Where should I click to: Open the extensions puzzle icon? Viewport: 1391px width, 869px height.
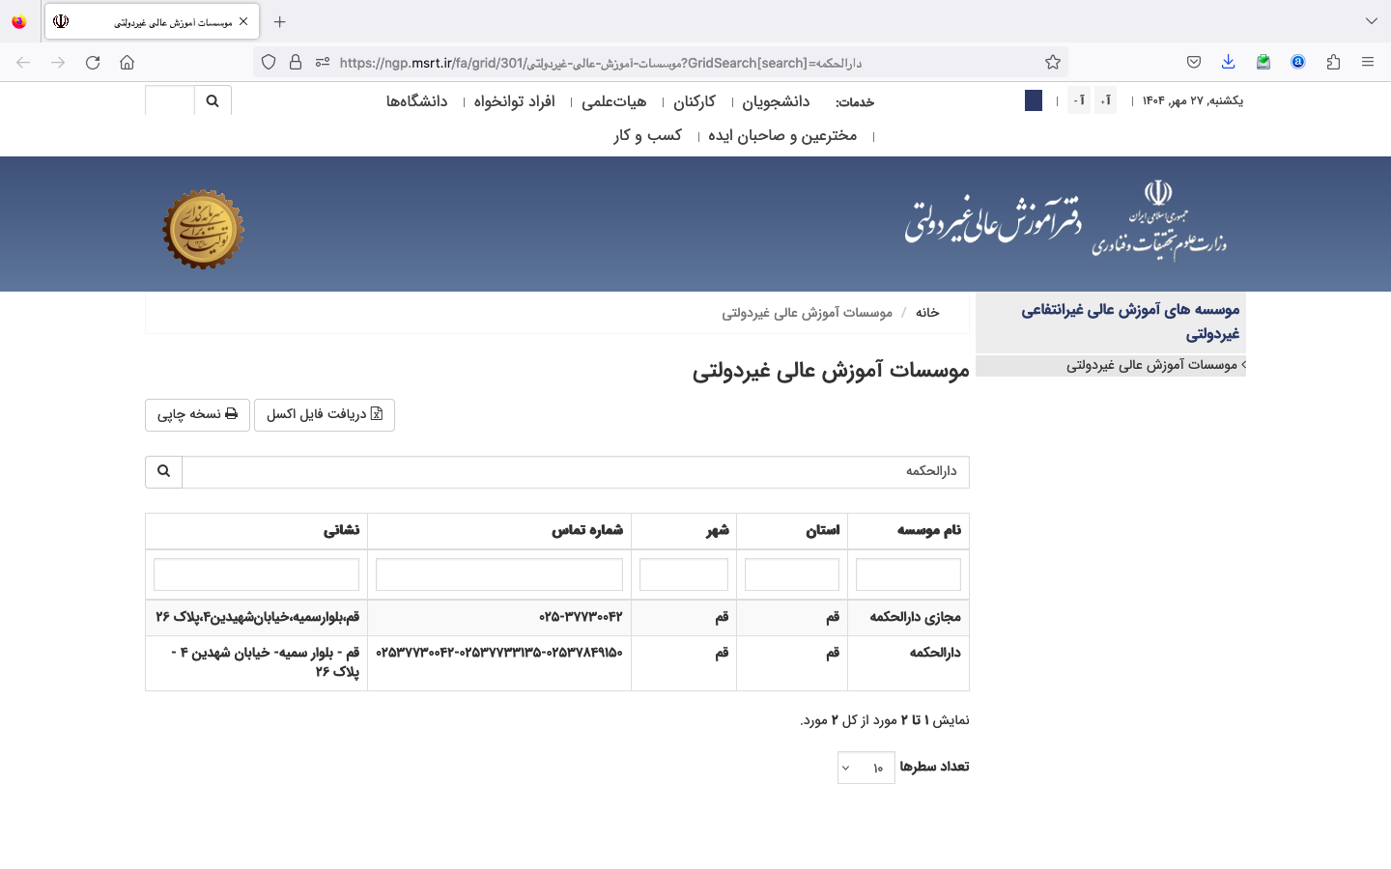click(1333, 63)
